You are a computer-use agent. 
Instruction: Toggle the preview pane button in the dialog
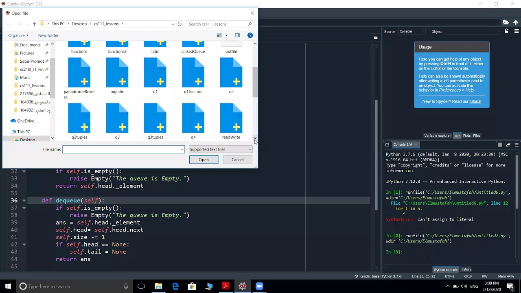point(238,35)
